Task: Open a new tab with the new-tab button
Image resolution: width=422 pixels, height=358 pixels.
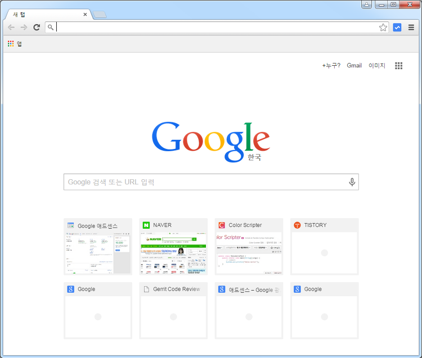Action: [100, 15]
